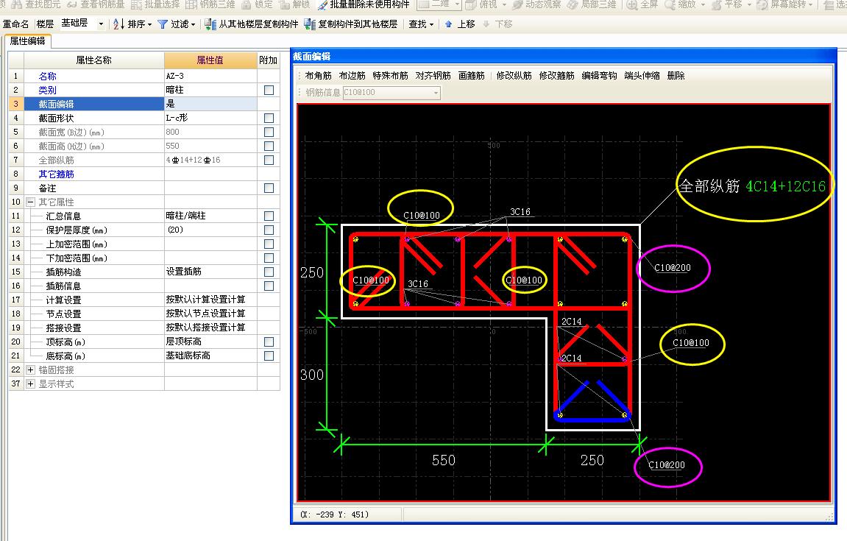The height and width of the screenshot is (541, 847).
Task: Copy components to other floors (复制构件到其他楼层)
Action: click(x=351, y=24)
